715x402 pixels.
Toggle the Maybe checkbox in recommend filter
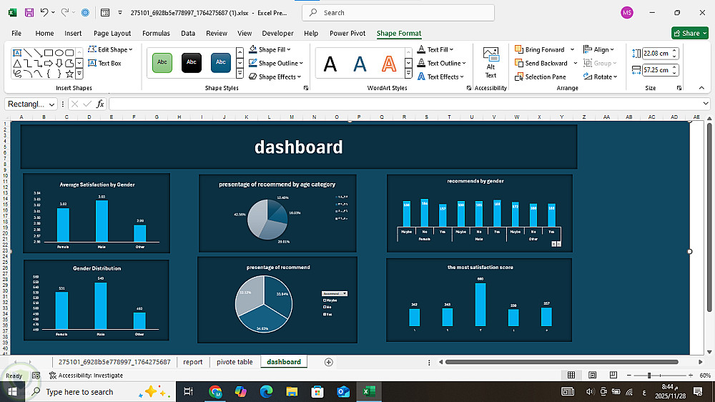pos(325,300)
